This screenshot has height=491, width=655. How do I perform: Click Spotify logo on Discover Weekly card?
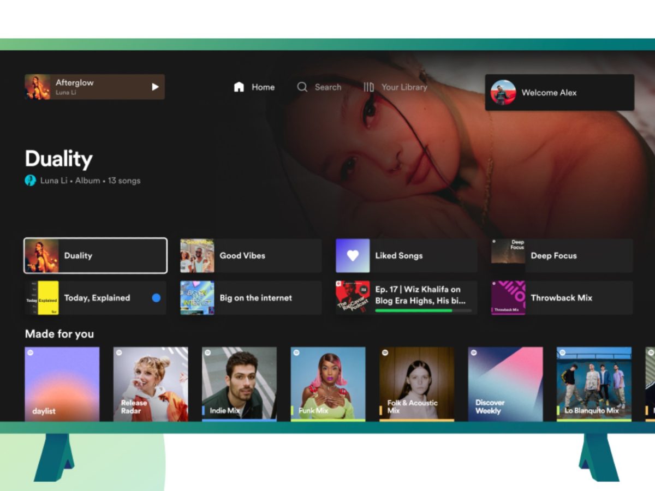(474, 353)
